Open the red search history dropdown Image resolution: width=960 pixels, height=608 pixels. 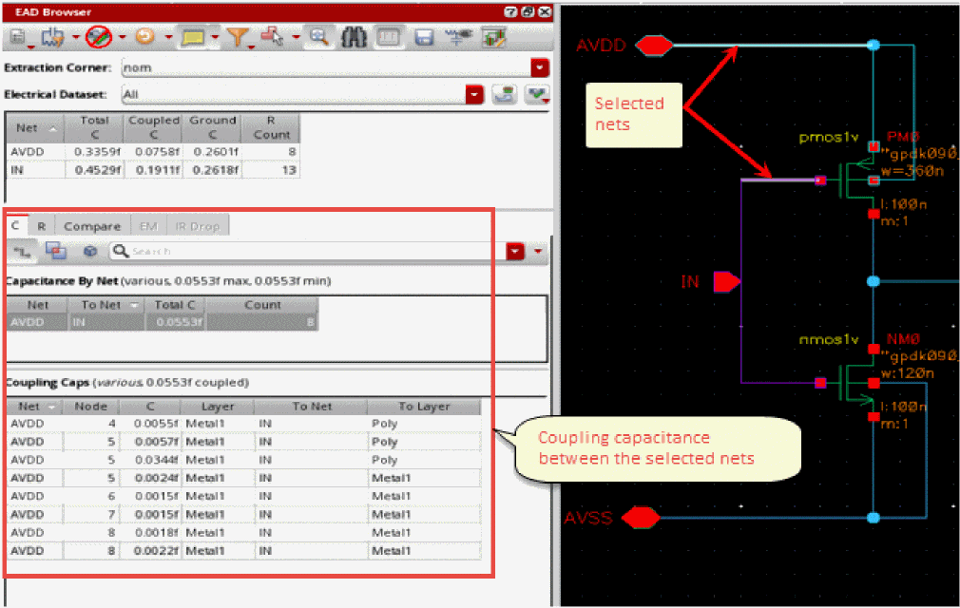(x=515, y=252)
